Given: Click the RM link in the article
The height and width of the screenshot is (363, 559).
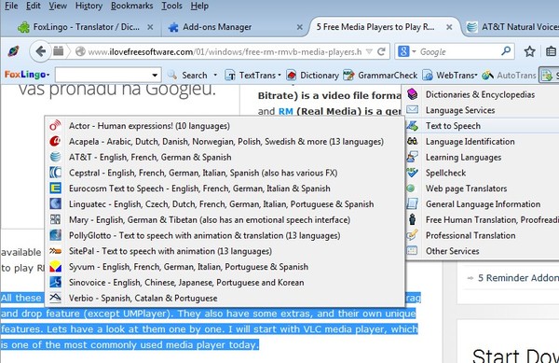Looking at the screenshot, I should point(285,111).
